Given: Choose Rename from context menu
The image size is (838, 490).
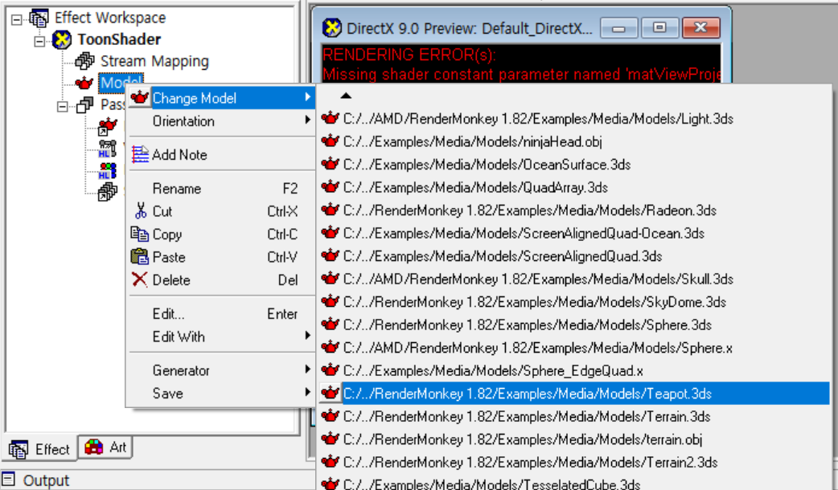Looking at the screenshot, I should [220, 189].
